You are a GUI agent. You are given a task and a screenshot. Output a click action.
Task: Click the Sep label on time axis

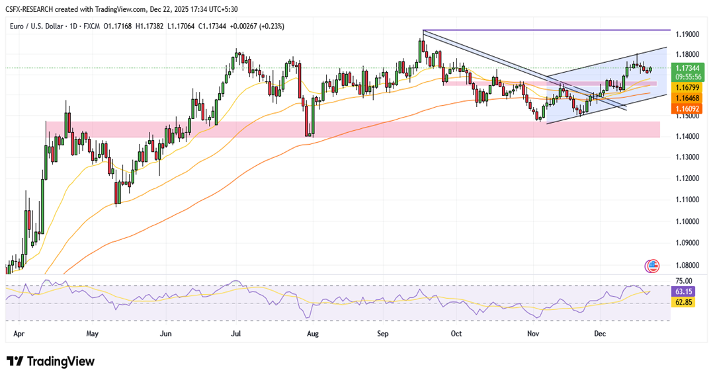[x=384, y=334]
